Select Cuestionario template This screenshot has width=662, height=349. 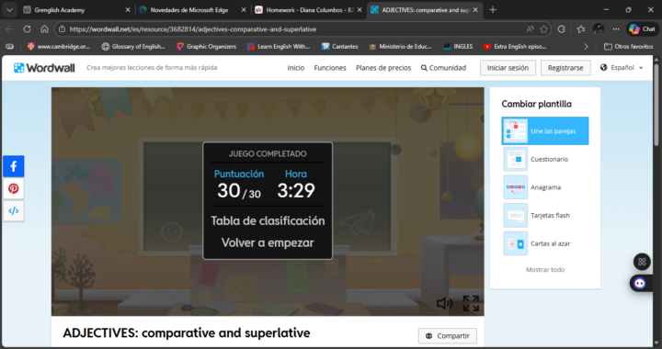tap(545, 159)
